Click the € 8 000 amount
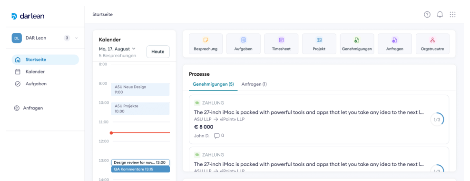This screenshot has height=181, width=470. pos(204,127)
